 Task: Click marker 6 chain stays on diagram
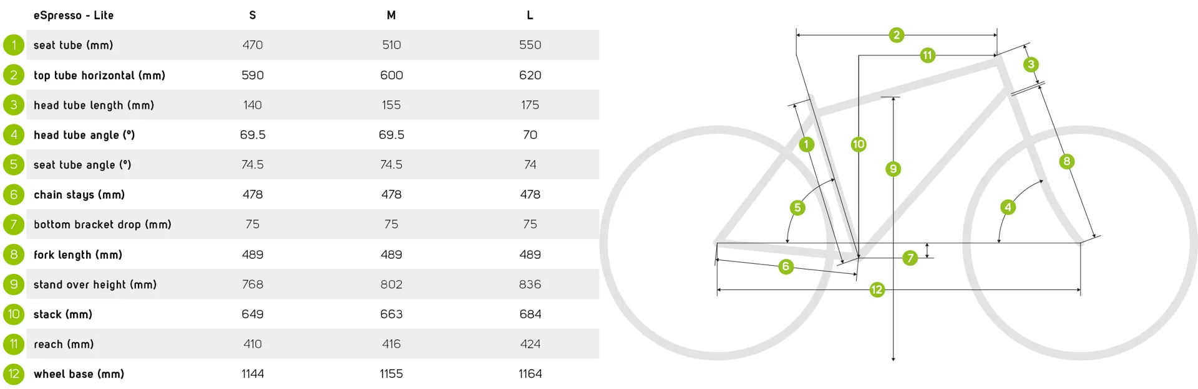(786, 266)
